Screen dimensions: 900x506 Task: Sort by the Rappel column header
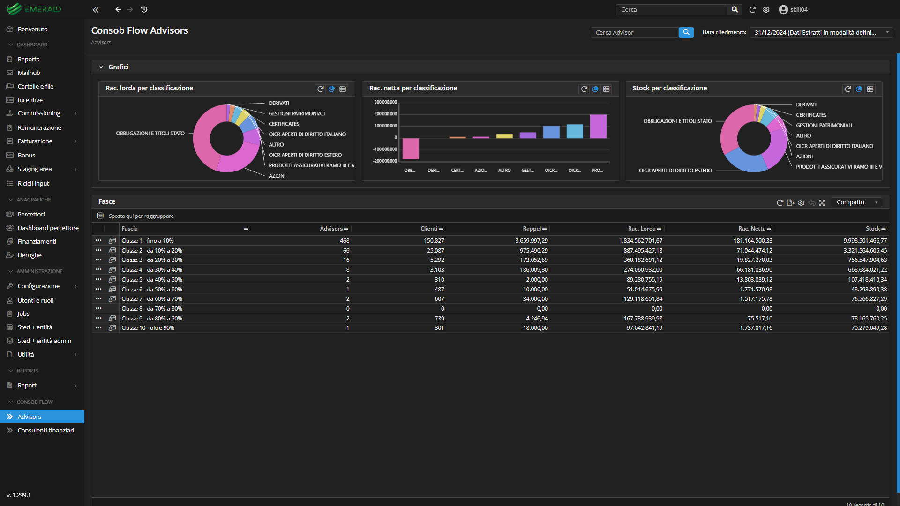pyautogui.click(x=532, y=228)
